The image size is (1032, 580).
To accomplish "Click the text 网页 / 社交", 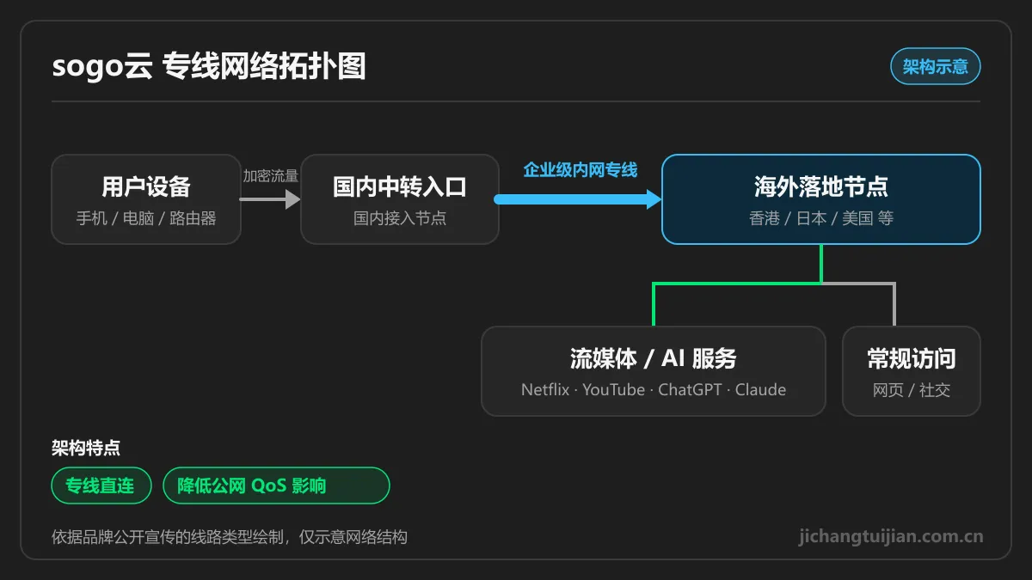I will point(912,390).
